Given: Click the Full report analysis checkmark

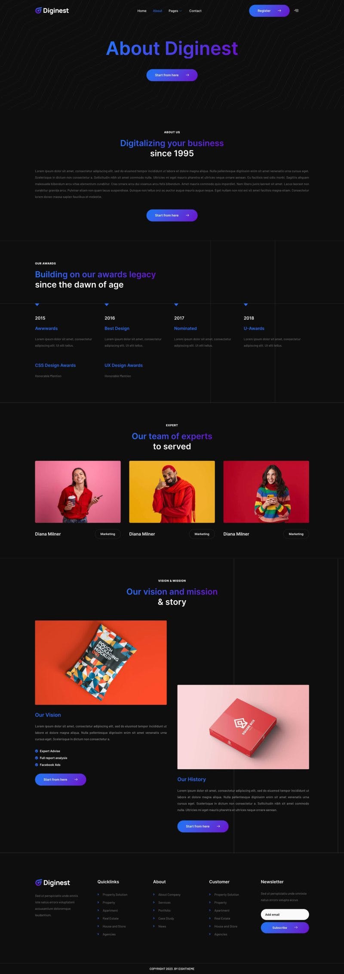Looking at the screenshot, I should (x=37, y=758).
